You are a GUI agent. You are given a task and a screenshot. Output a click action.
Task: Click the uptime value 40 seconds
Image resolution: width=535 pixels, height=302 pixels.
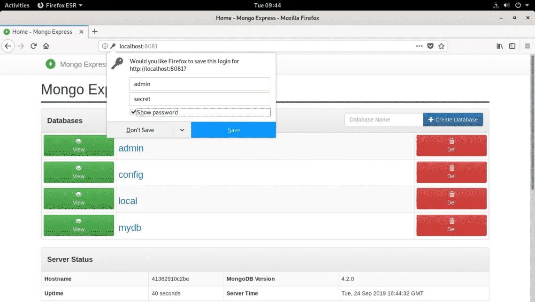pyautogui.click(x=166, y=294)
